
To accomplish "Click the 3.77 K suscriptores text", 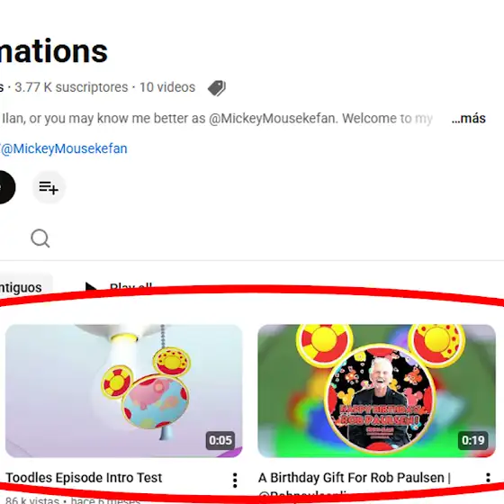I will tap(71, 87).
